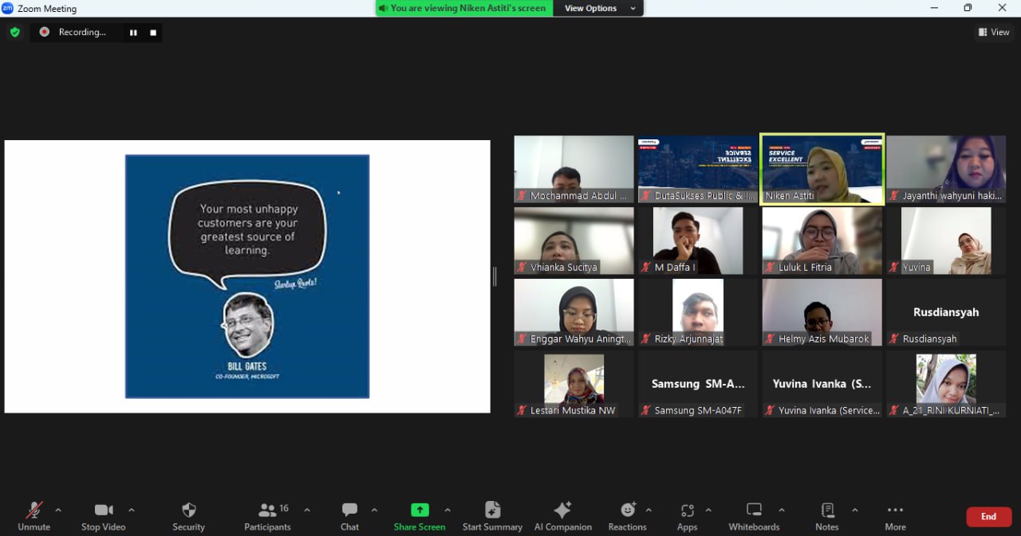Select A_21_RINI KURNIATI's tile
This screenshot has width=1021, height=536.
pyautogui.click(x=946, y=385)
